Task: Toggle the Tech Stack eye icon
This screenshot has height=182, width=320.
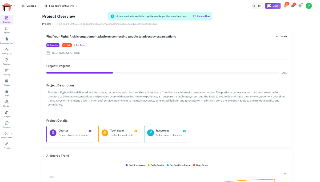Action: point(136,131)
